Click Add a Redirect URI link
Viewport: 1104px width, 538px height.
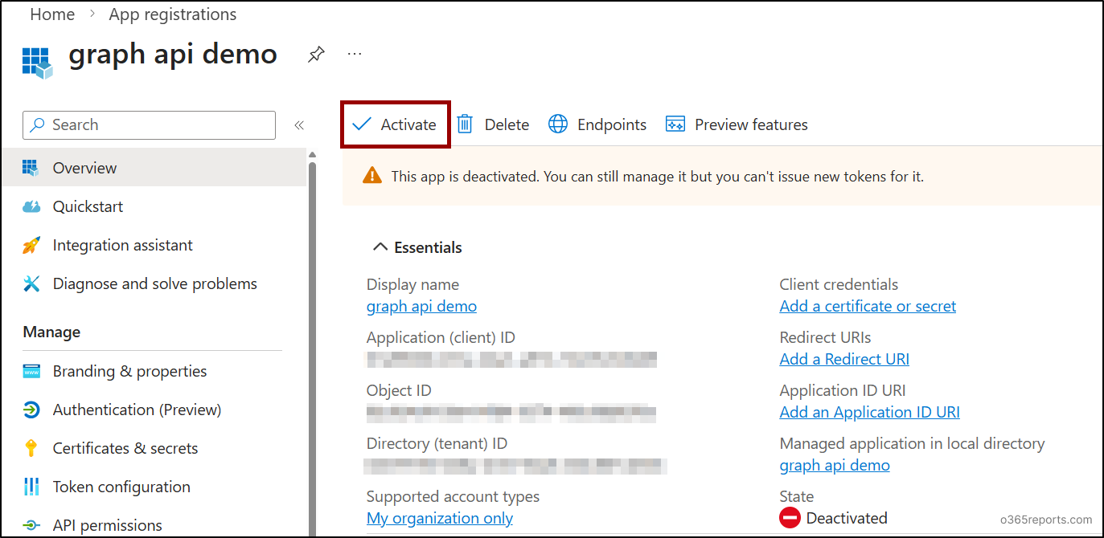(844, 359)
